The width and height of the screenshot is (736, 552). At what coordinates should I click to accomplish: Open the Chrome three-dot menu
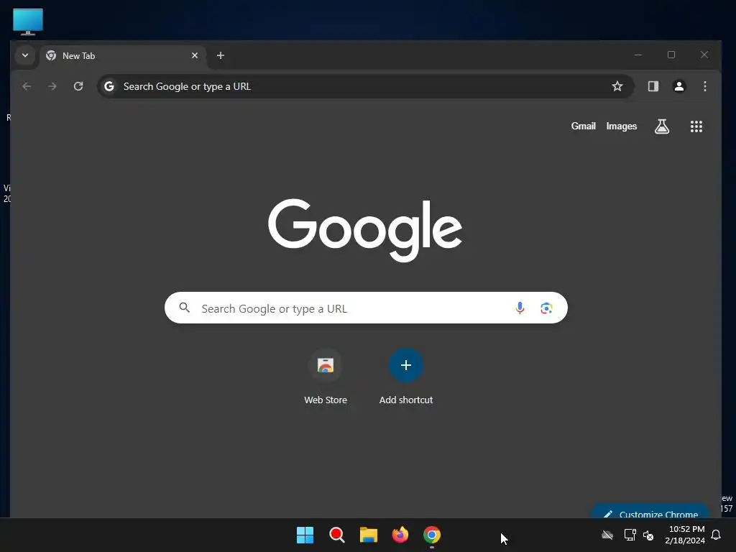(x=704, y=86)
